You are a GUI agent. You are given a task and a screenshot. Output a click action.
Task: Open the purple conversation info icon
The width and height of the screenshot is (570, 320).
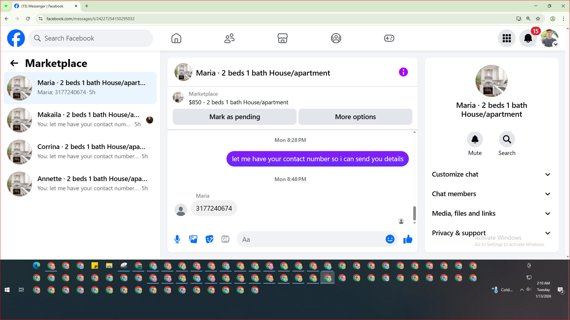(x=403, y=72)
